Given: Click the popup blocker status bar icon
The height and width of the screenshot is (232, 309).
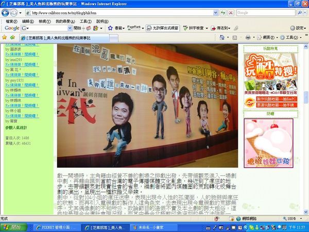Looking at the screenshot, I should point(217,219).
